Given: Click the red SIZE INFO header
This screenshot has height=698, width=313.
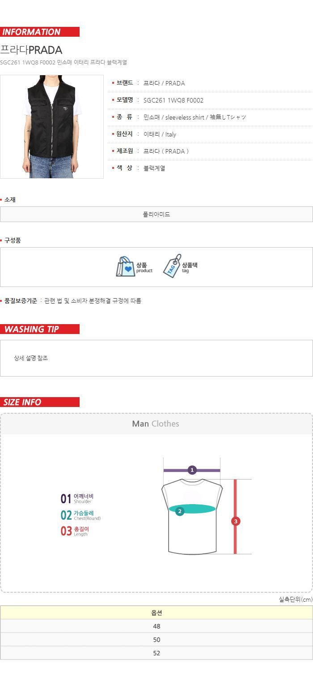Looking at the screenshot, I should (x=40, y=403).
